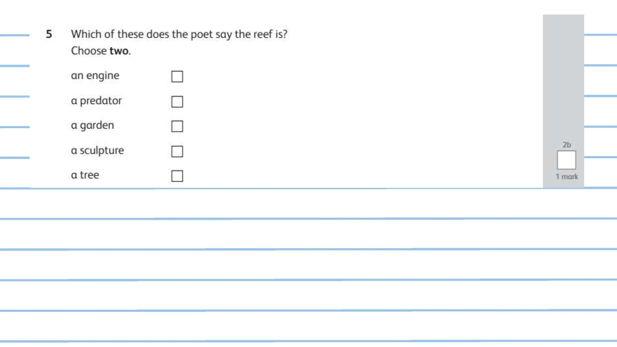
Task: Click the '2b' code label
Action: (566, 145)
